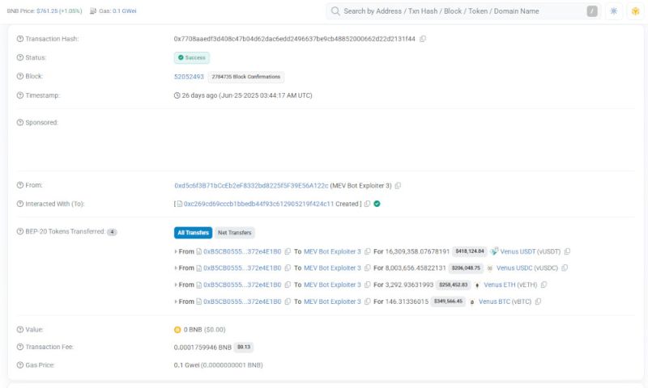Click help icon next to Gas Price
This screenshot has width=648, height=388.
[x=19, y=365]
